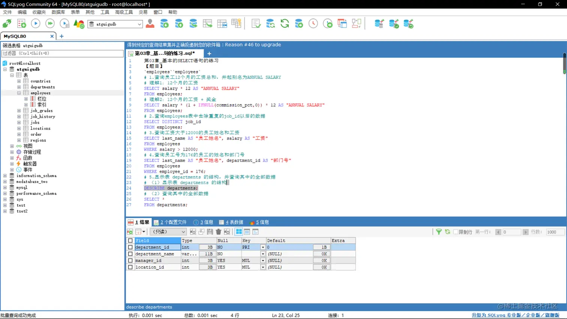Click the next page arrow by 第一行
Viewport: 567px width, 319px height.
pos(525,232)
